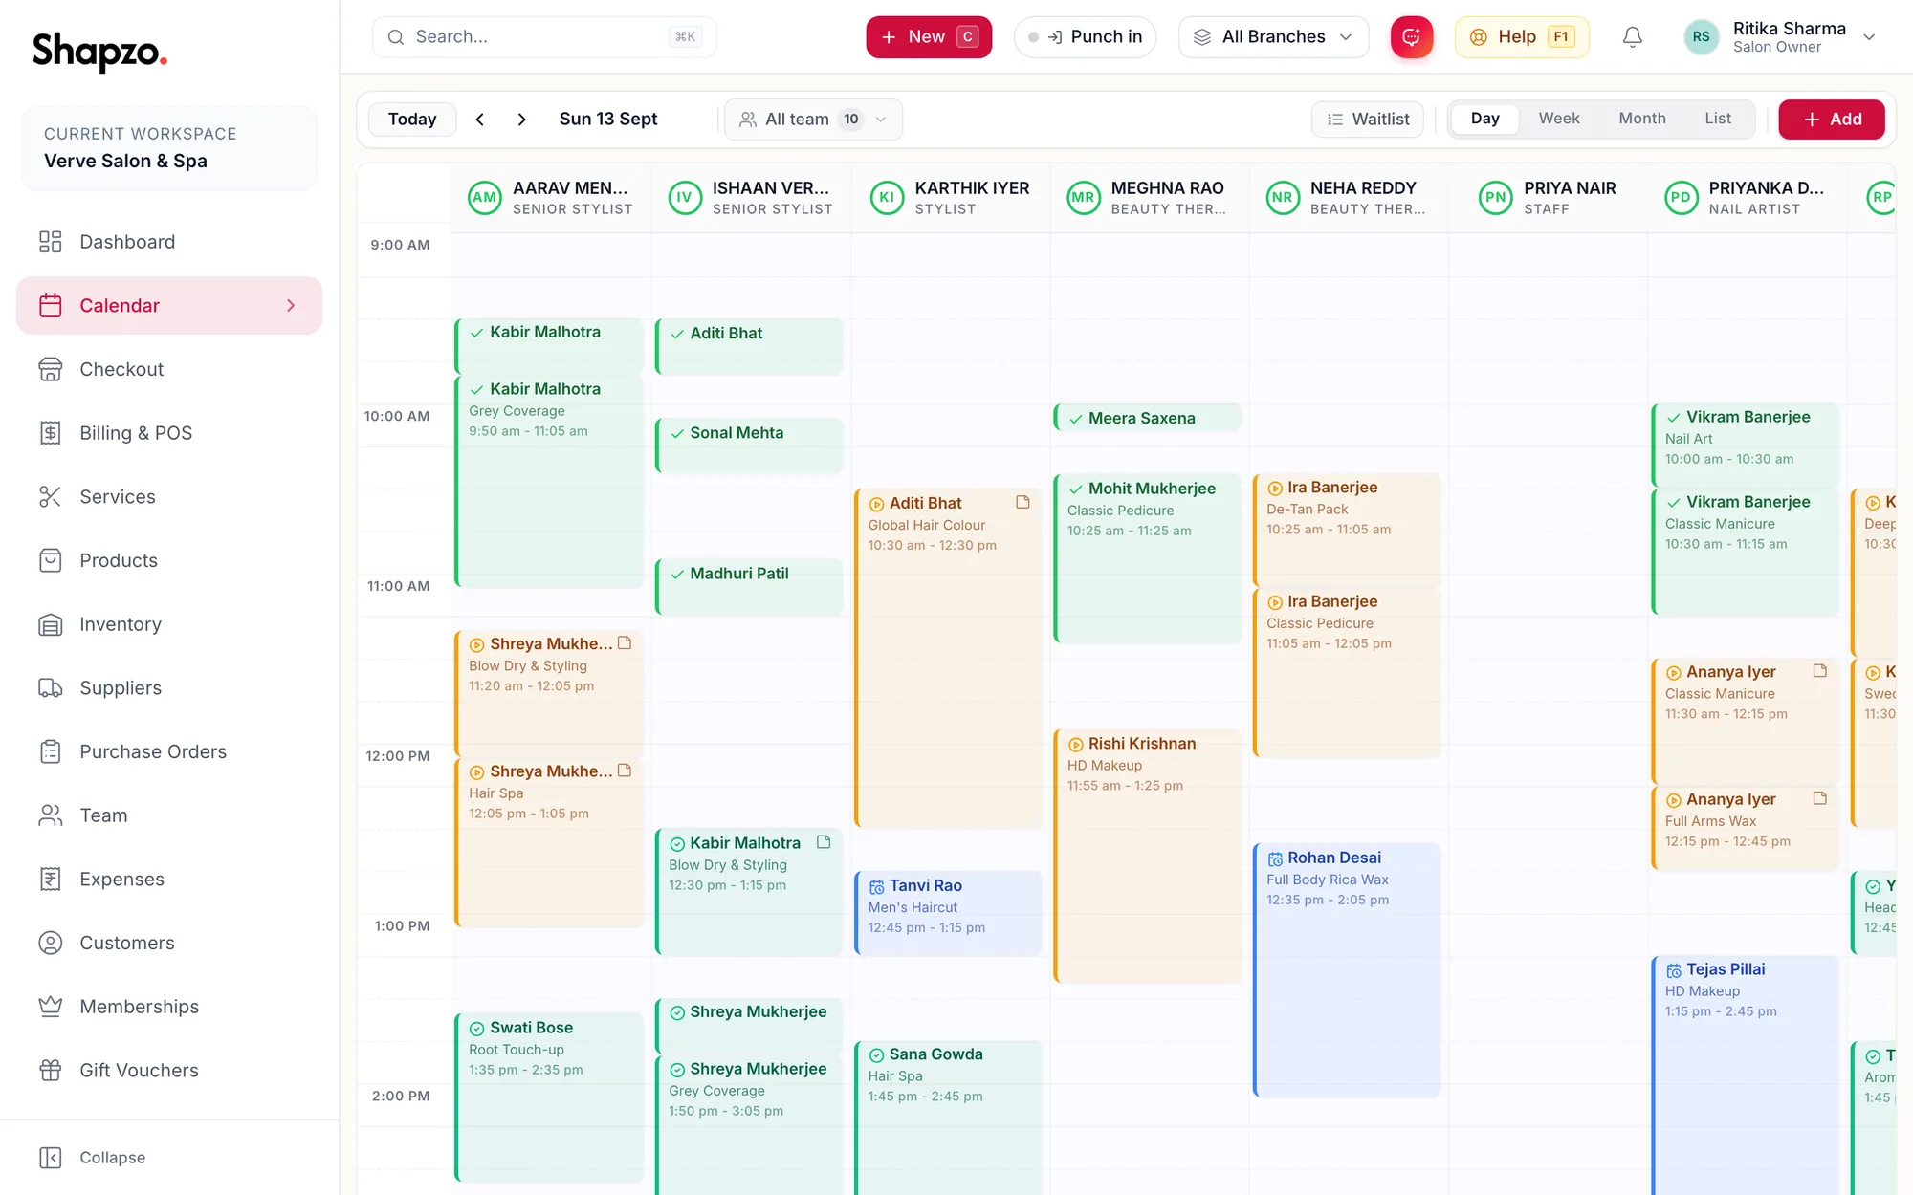Click the KI avatar for Karthik Iyer

click(x=887, y=198)
